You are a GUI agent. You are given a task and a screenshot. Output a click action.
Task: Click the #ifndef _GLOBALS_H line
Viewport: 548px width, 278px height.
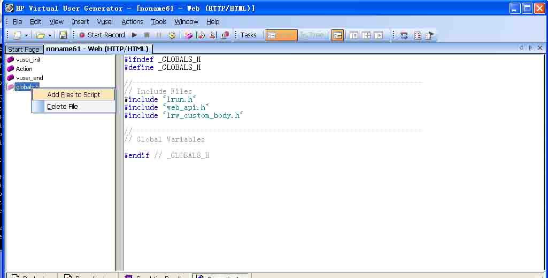click(x=163, y=60)
